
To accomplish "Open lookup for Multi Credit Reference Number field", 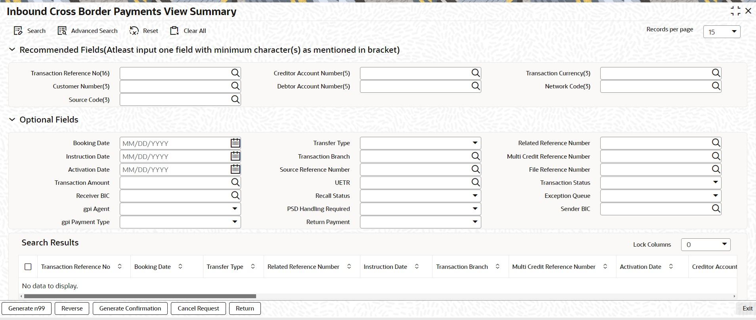I will pyautogui.click(x=716, y=156).
